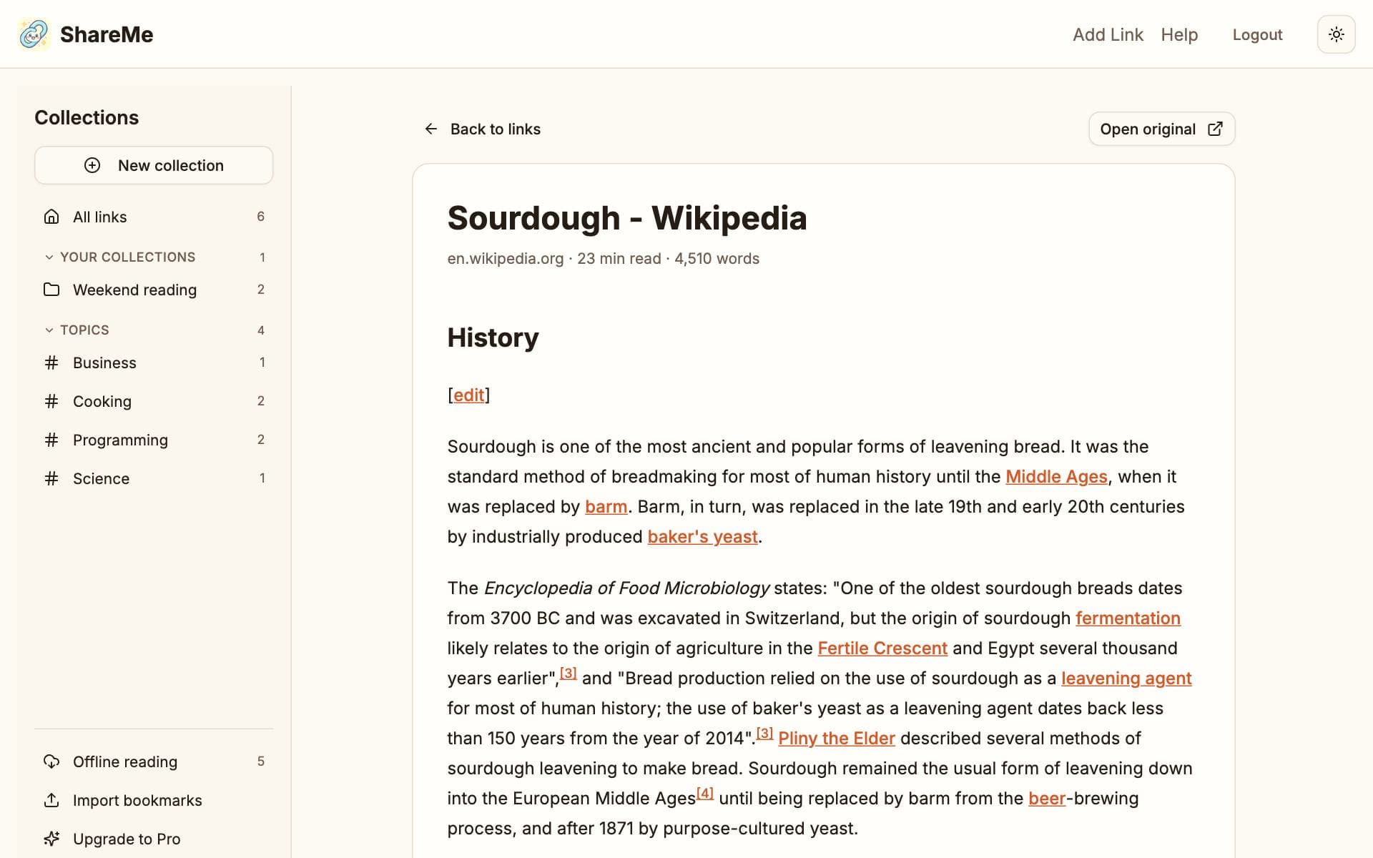Image resolution: width=1373 pixels, height=858 pixels.
Task: Select the Programming topic
Action: 154,440
